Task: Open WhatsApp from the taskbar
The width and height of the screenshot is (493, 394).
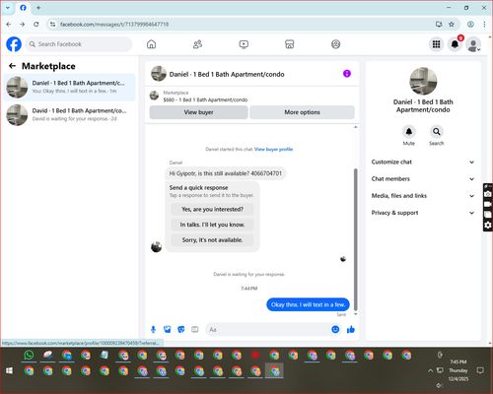Action: coord(29,355)
